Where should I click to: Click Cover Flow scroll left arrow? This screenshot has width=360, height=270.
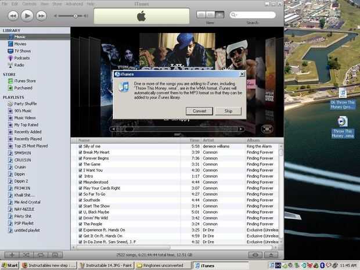click(x=113, y=129)
